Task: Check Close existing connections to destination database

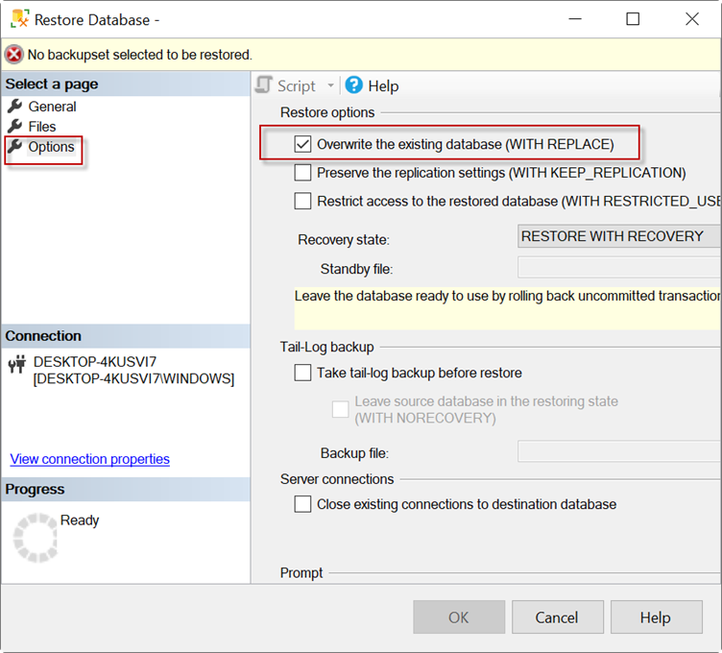Action: 302,504
